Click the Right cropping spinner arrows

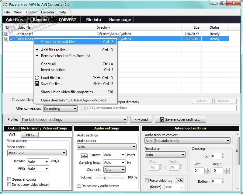click(226, 171)
